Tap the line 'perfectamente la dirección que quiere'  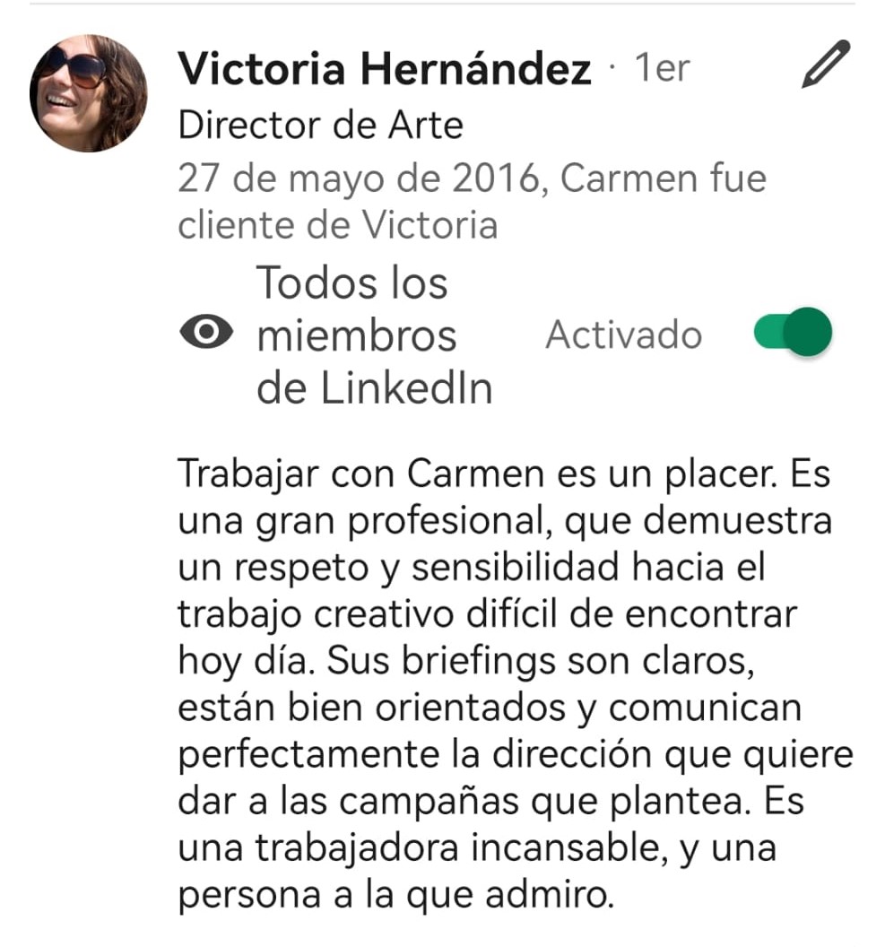(x=516, y=756)
